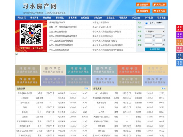Open the 老一小十字路口 rental listing
This screenshot has height=137, width=183.
click(101, 93)
